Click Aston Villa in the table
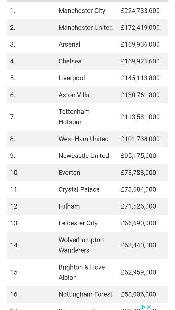 click(74, 95)
